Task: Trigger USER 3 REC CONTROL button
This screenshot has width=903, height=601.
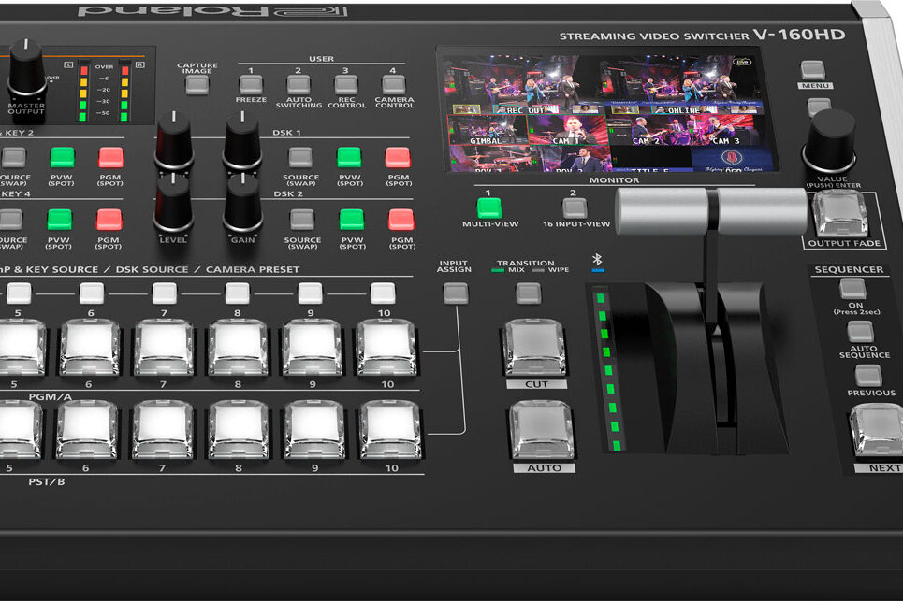Action: [x=346, y=85]
